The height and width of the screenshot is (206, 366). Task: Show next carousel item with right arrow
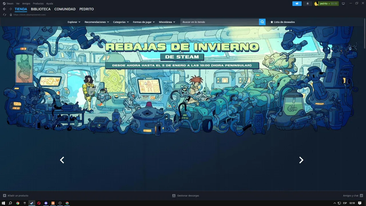click(301, 160)
